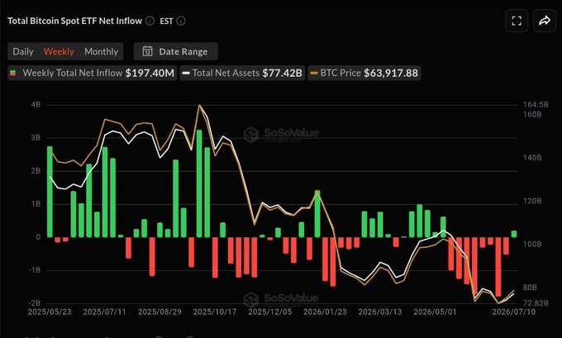562x338 pixels.
Task: Click the 2025/10/17 x-axis date label
Action: 215,312
